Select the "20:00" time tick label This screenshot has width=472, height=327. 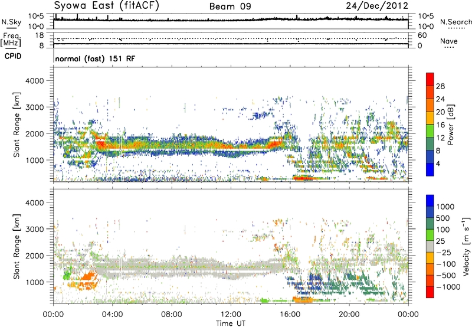click(349, 315)
